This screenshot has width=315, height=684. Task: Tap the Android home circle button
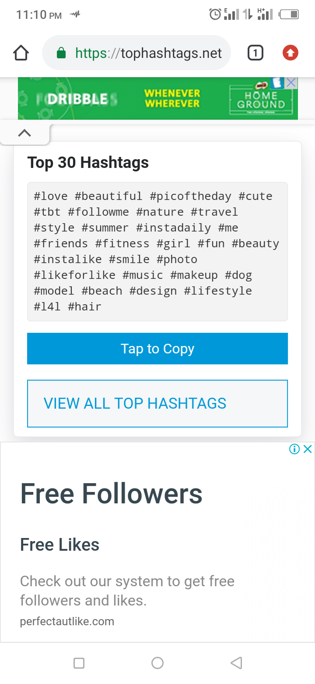[157, 663]
